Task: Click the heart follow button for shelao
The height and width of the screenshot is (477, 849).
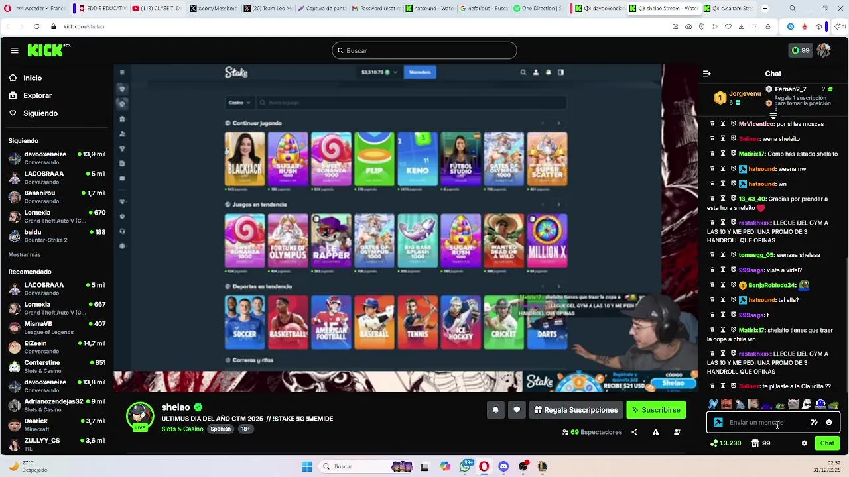Action: (x=517, y=410)
